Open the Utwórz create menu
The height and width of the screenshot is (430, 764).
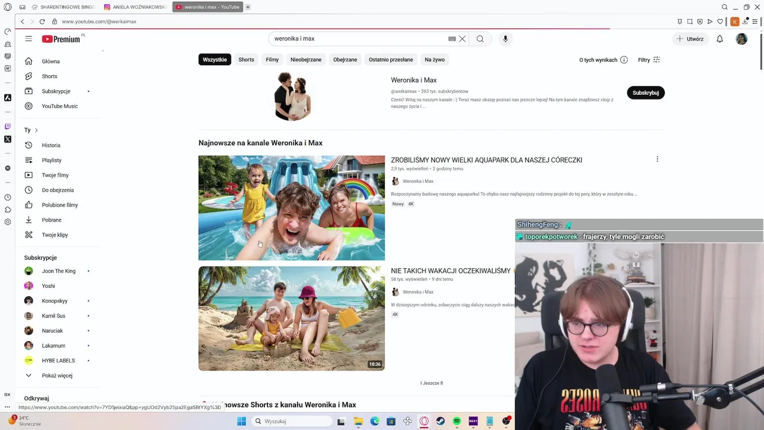690,39
